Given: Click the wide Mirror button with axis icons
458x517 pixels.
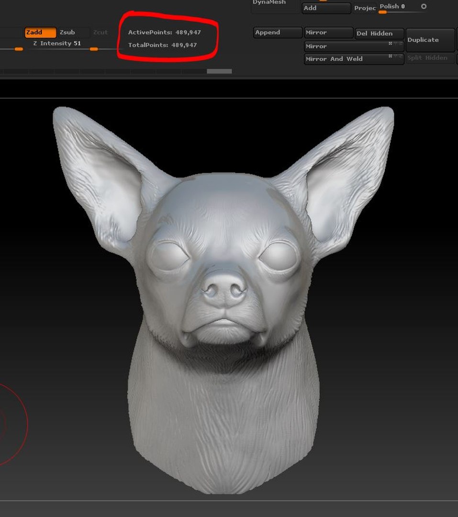Looking at the screenshot, I should coord(354,46).
